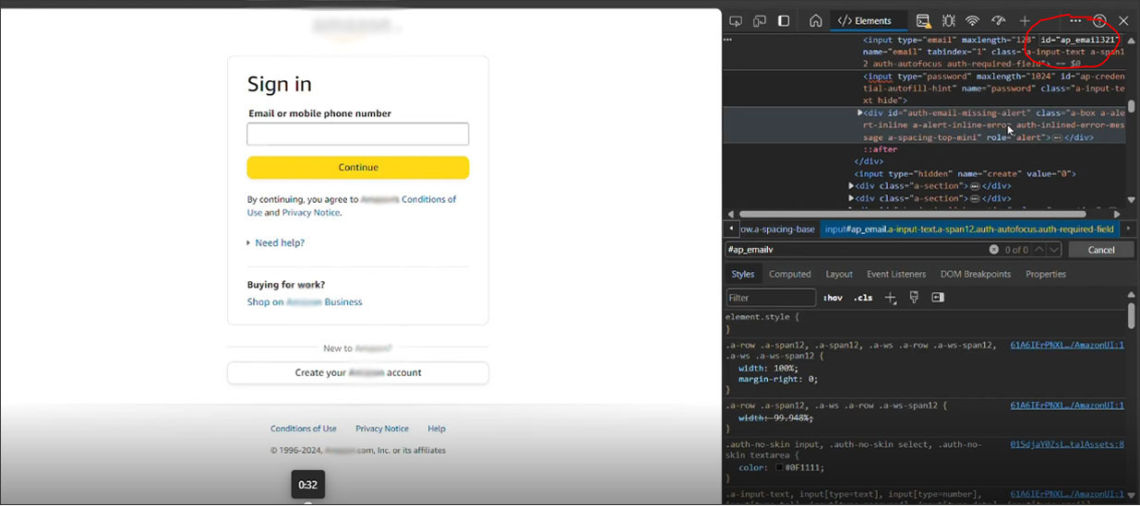Expand the second a-section div node
This screenshot has height=506, width=1140.
coord(852,198)
